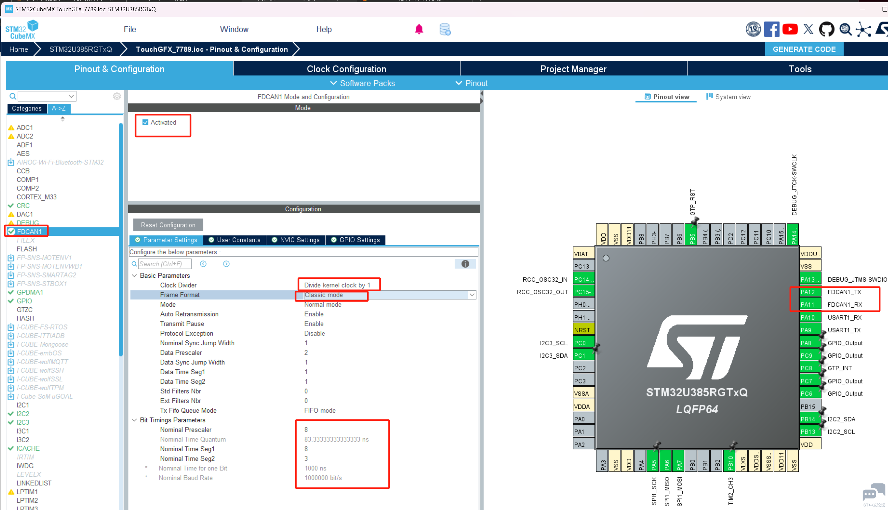Screen dimensions: 888x510
Task: Open the File menu
Action: click(129, 30)
